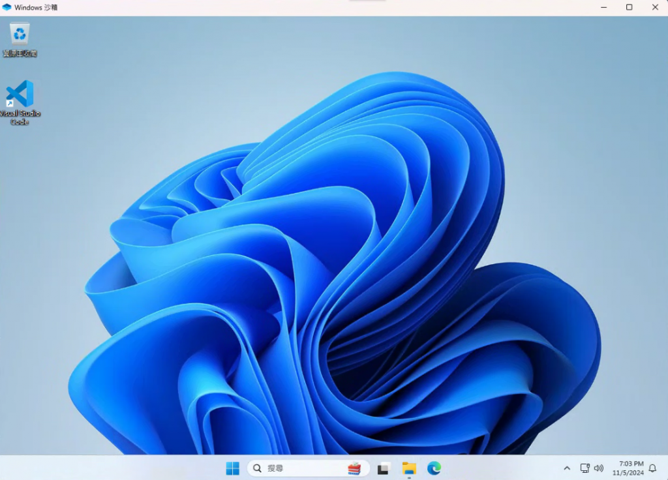668x480 pixels.
Task: Click the date 11/5/2024 in taskbar
Action: click(x=628, y=473)
